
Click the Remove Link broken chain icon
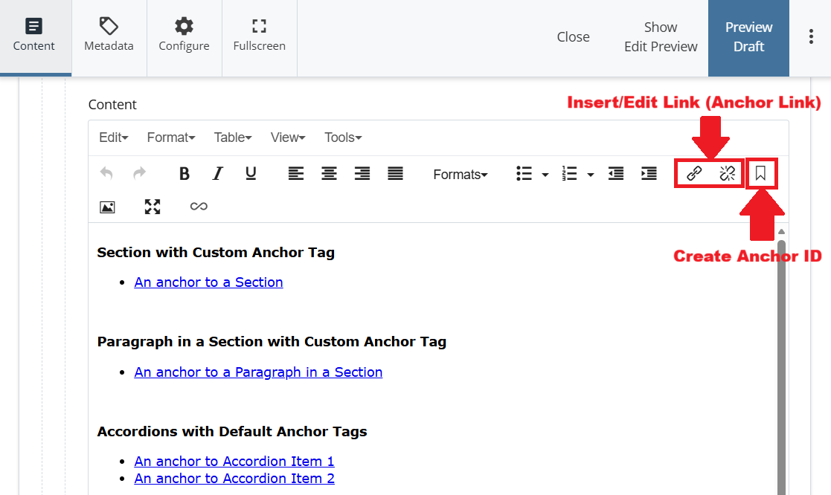click(x=727, y=174)
